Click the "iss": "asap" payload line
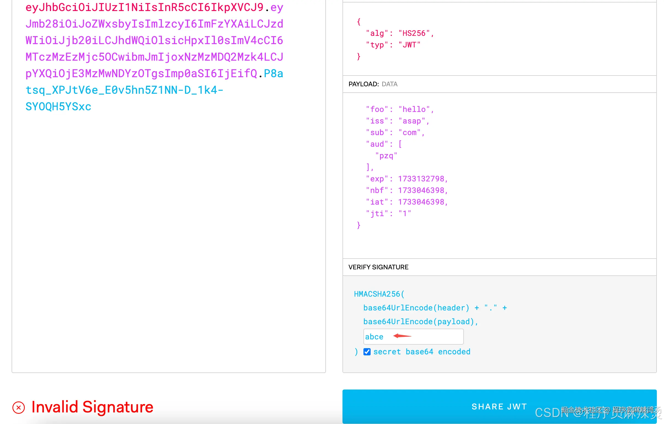The width and height of the screenshot is (664, 424). tap(397, 121)
